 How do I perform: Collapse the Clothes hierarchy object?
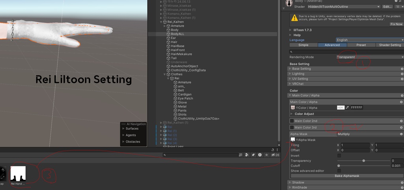(165, 74)
